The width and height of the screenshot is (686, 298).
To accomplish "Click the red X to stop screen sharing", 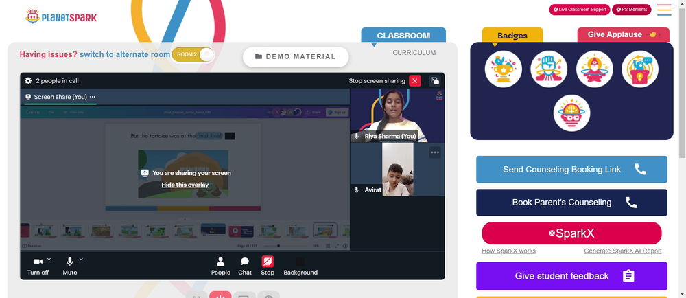I will coord(415,80).
